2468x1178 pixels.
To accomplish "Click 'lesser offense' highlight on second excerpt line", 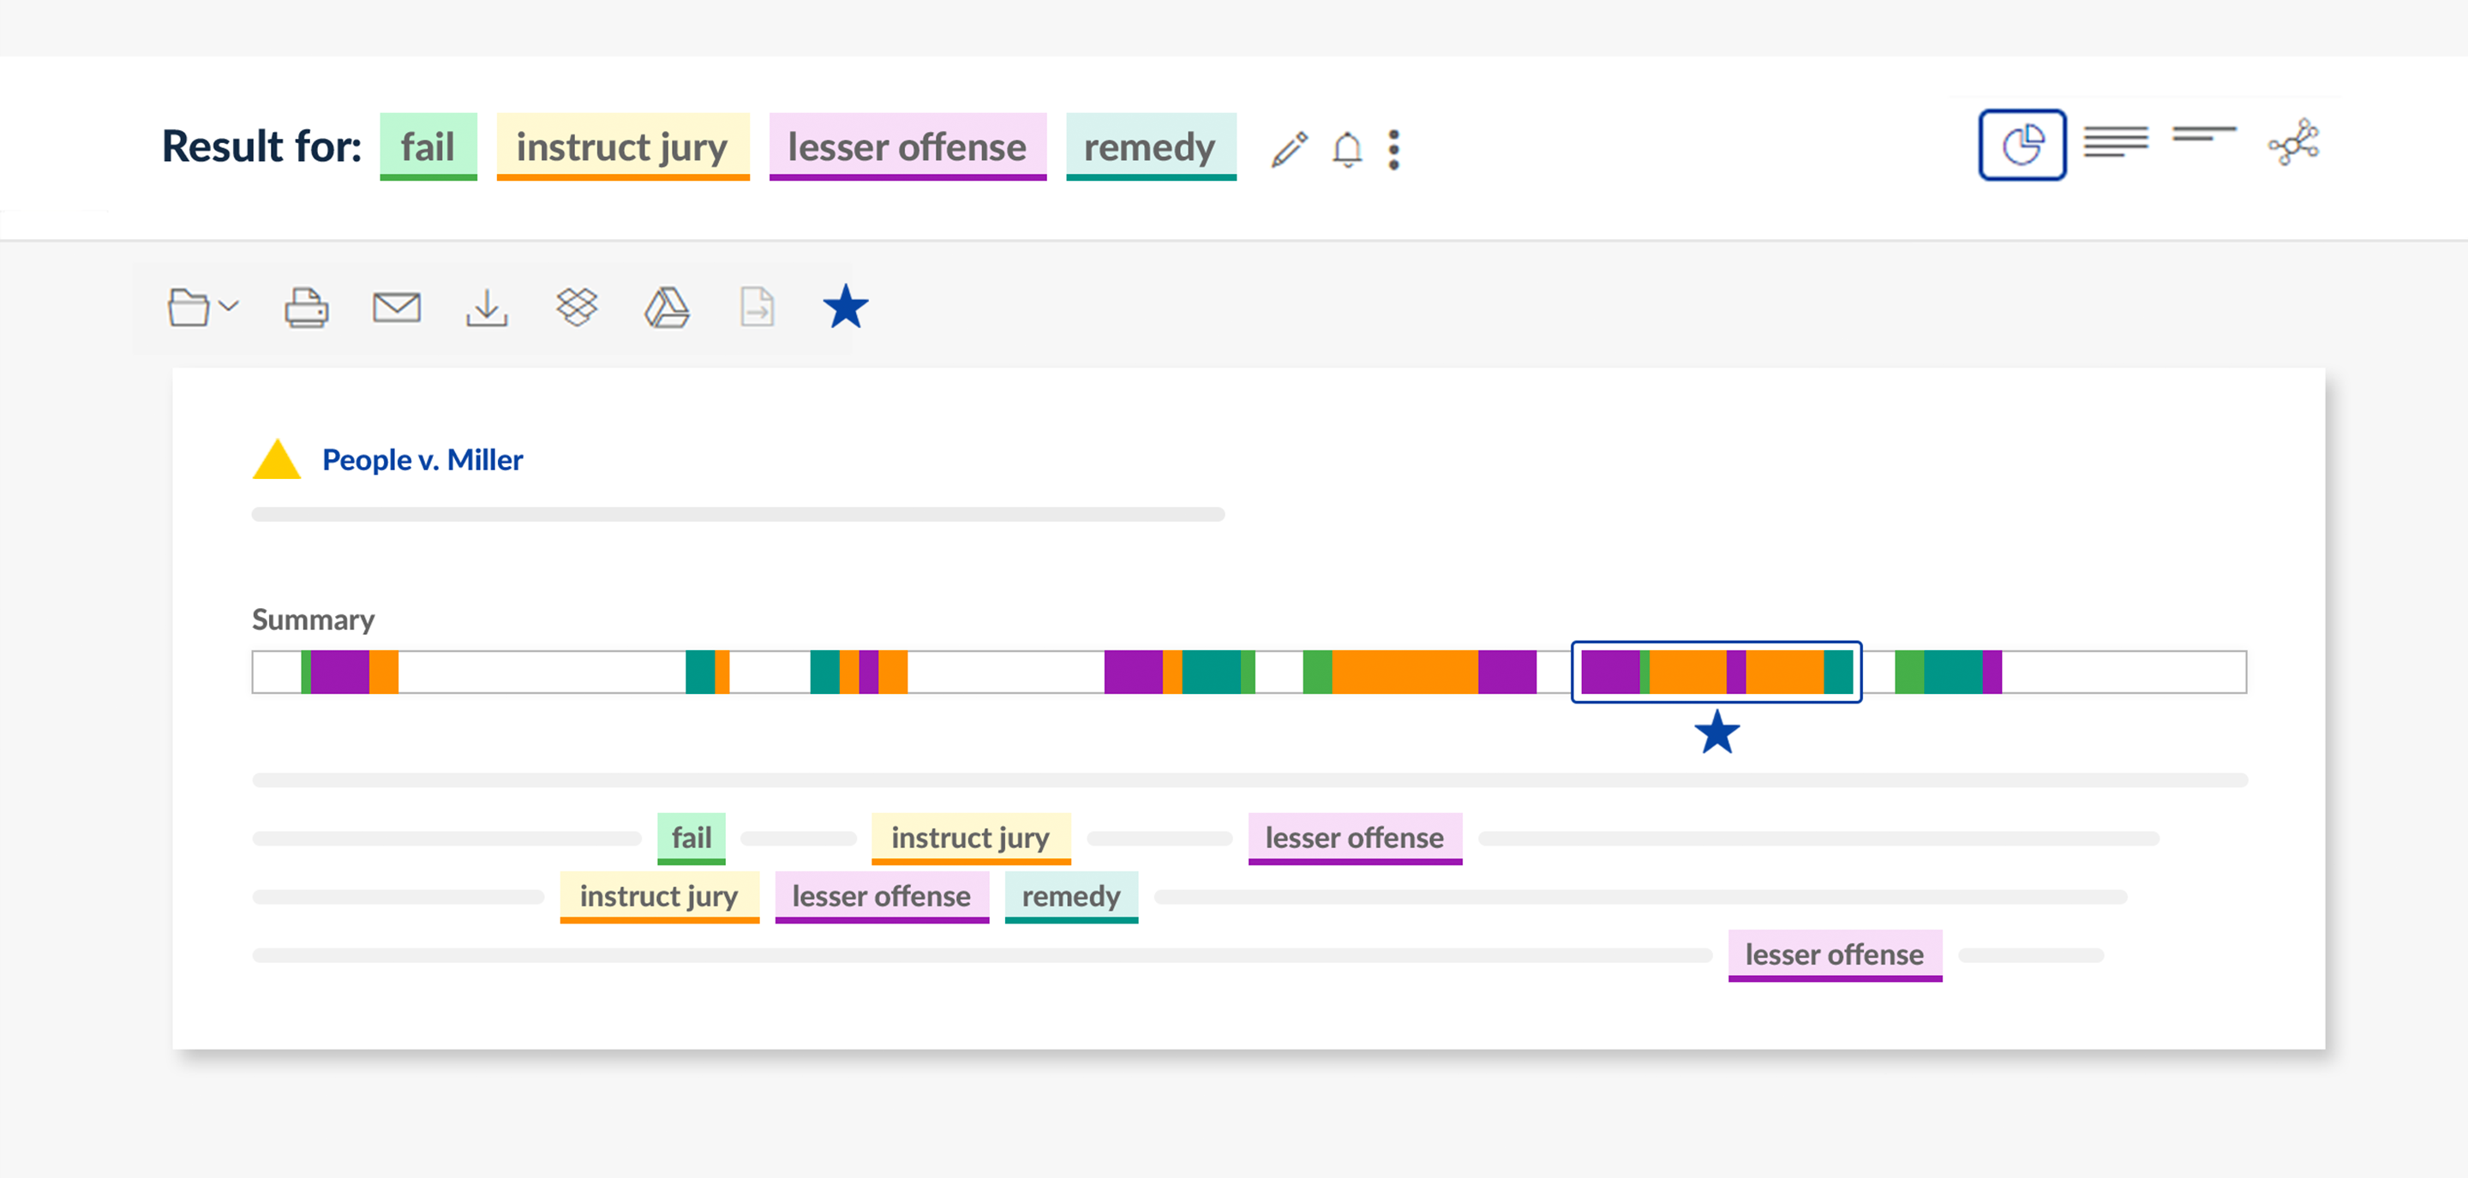I will tap(882, 896).
